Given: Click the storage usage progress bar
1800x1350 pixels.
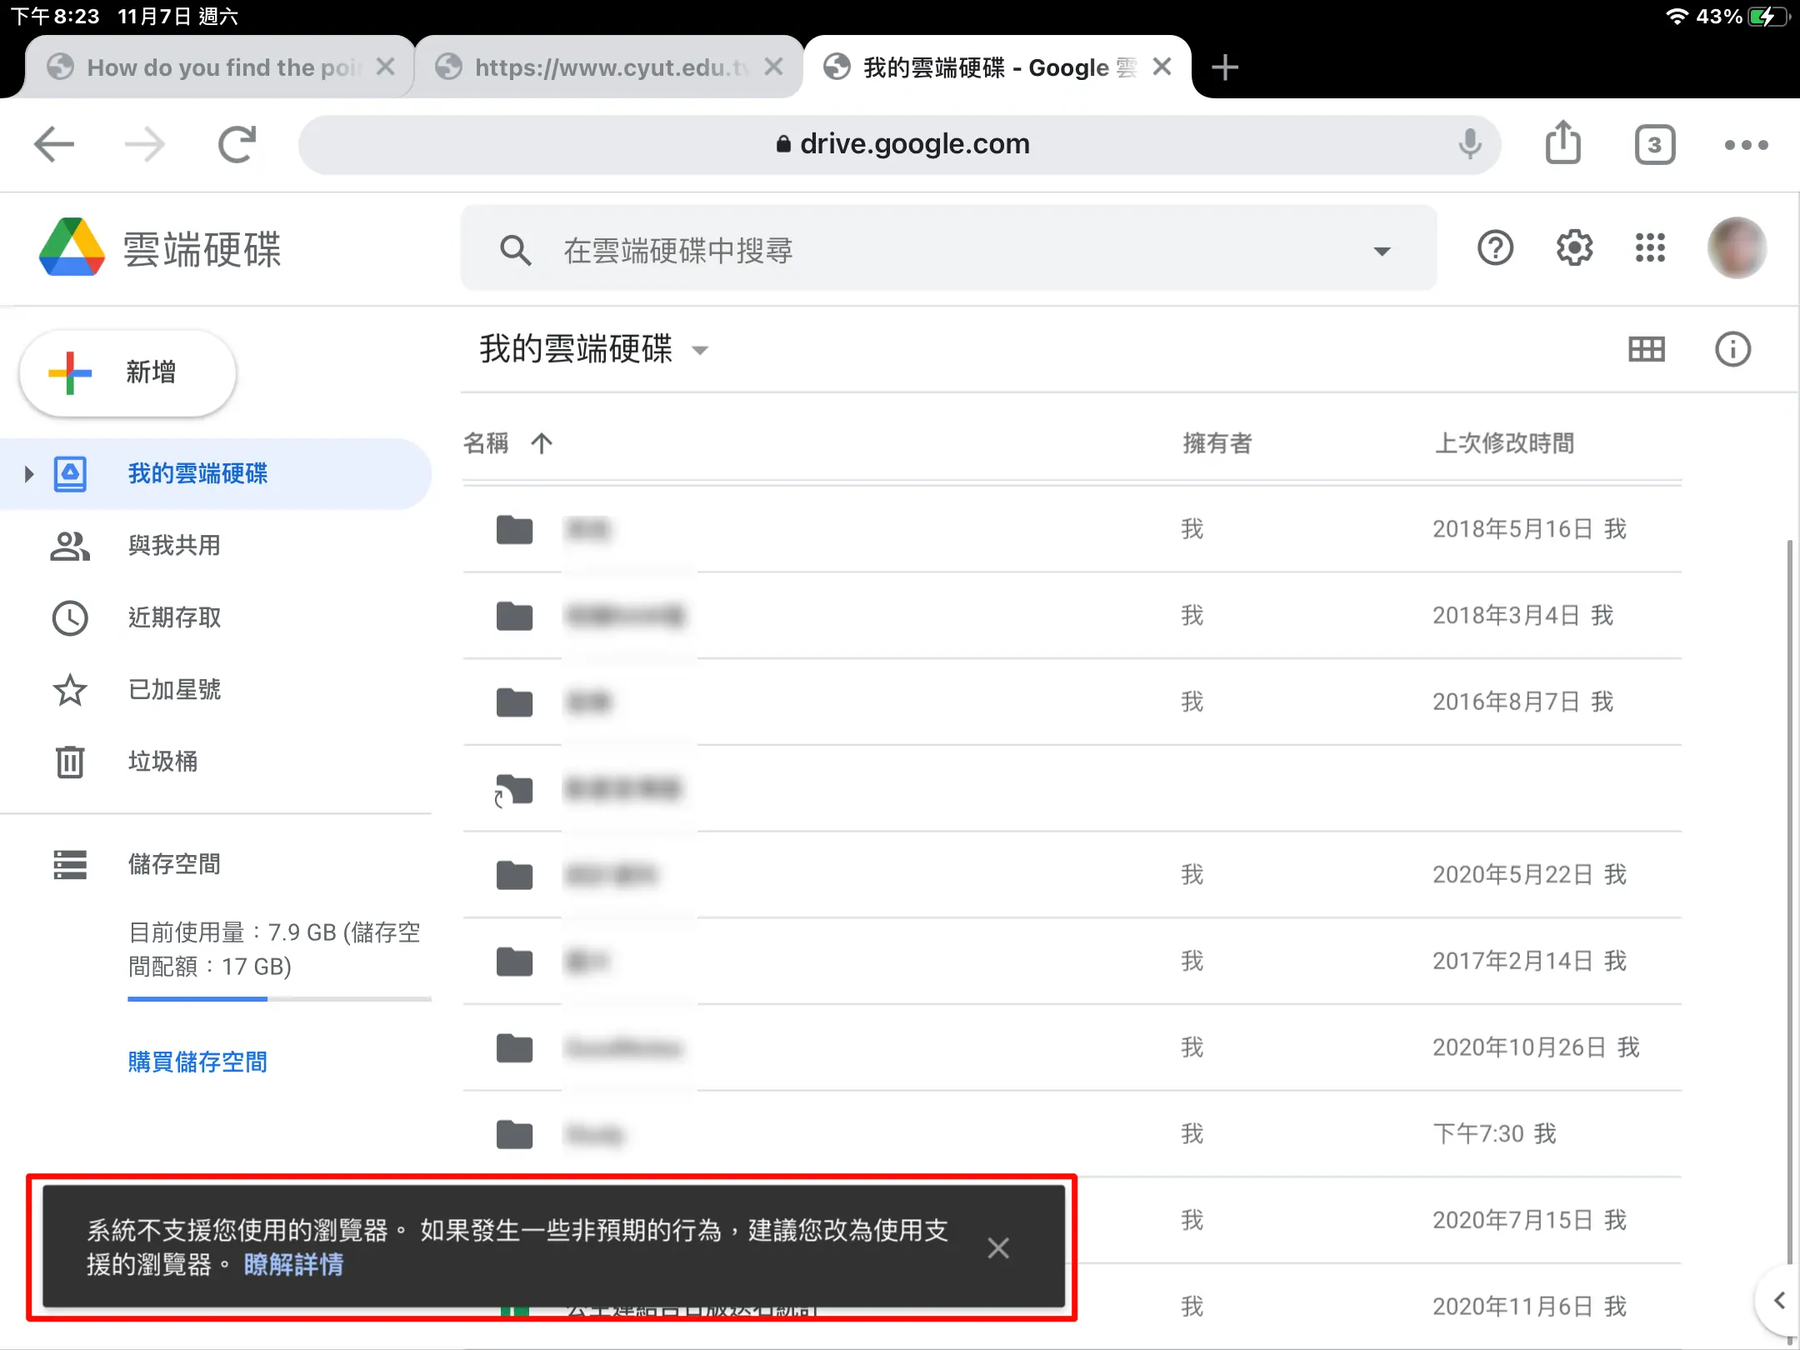Looking at the screenshot, I should tap(279, 998).
